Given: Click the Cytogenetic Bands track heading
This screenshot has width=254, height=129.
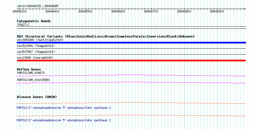Looking at the screenshot, I should click(x=34, y=21).
